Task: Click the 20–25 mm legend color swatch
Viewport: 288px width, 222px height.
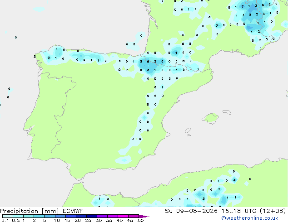Action: pos(81,216)
